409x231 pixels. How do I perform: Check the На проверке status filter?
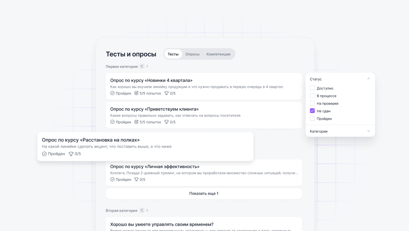click(312, 103)
